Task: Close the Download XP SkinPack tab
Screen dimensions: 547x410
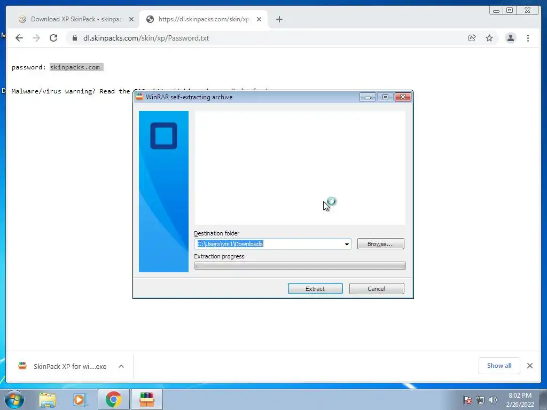Action: tap(131, 19)
